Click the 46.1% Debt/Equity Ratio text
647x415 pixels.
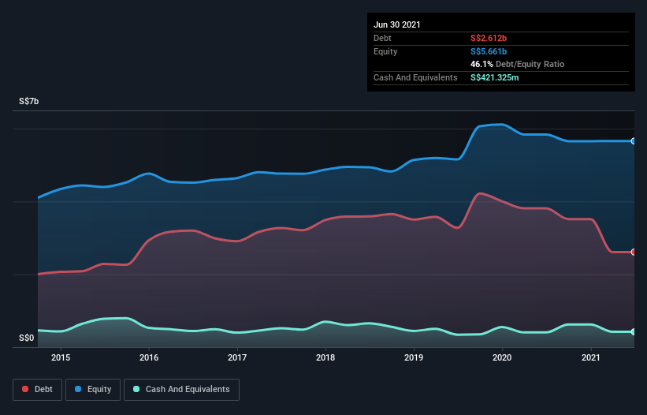coord(517,64)
